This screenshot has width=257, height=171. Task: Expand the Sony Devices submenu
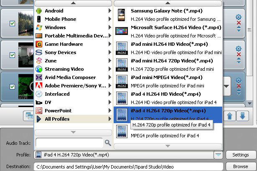coord(109,52)
